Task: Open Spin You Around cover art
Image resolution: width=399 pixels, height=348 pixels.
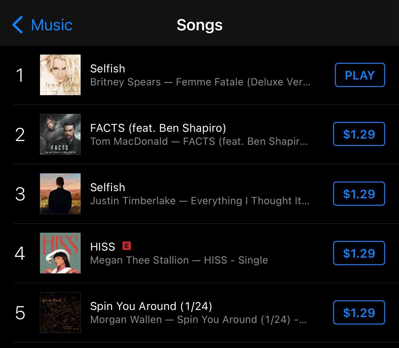Action: click(x=60, y=312)
